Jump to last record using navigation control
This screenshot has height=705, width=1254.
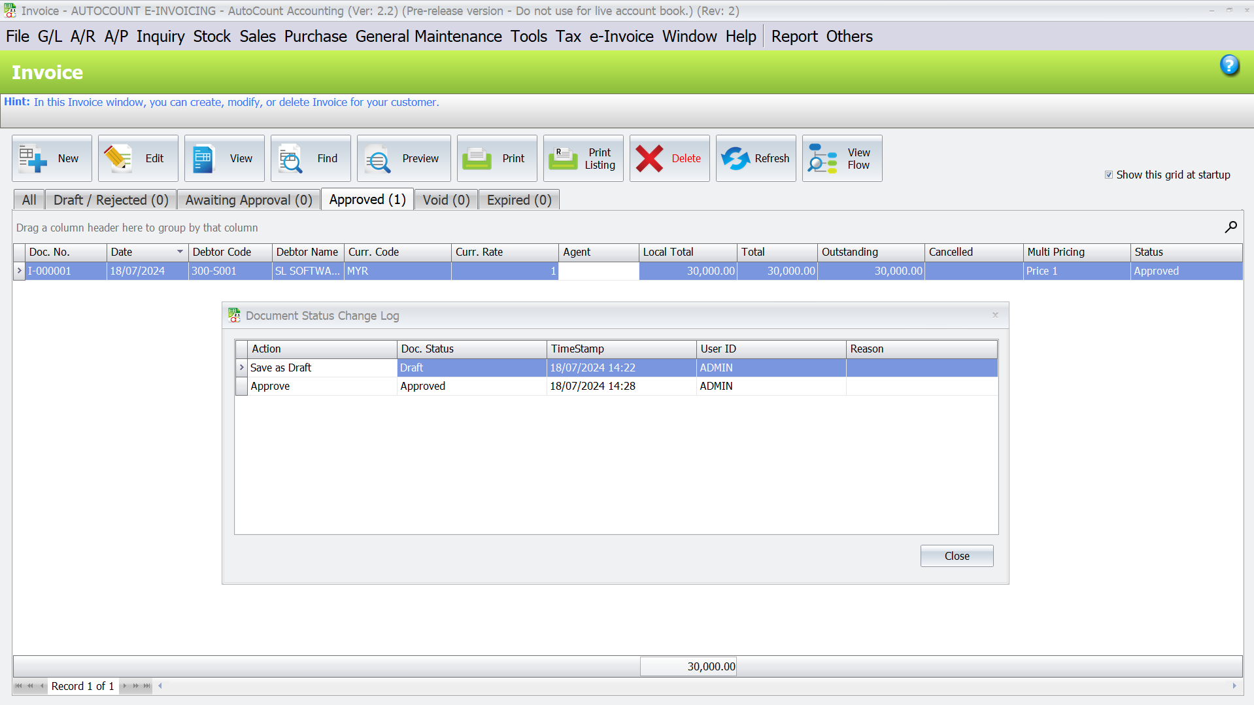click(x=147, y=686)
